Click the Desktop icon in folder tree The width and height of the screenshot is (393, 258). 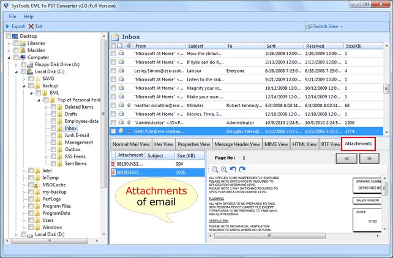(x=15, y=36)
